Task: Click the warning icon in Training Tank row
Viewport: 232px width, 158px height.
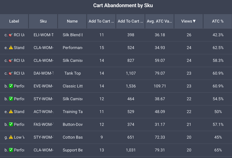Action: click(x=11, y=112)
